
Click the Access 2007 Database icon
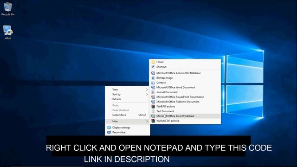(x=153, y=73)
